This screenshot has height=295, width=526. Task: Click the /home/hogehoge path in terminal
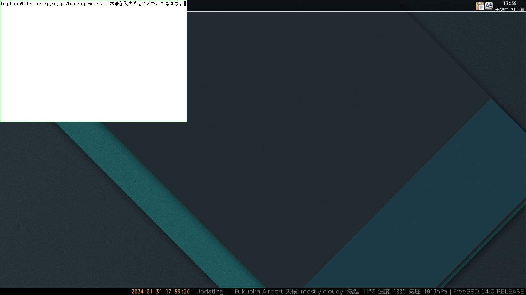tap(82, 4)
